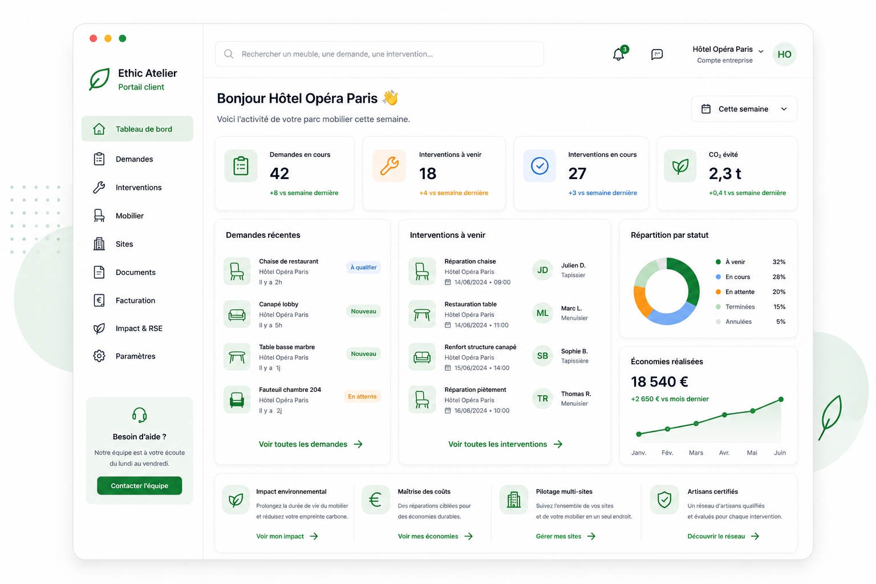This screenshot has width=876, height=584.
Task: Open the Réparation piètement intervention row
Action: click(505, 400)
